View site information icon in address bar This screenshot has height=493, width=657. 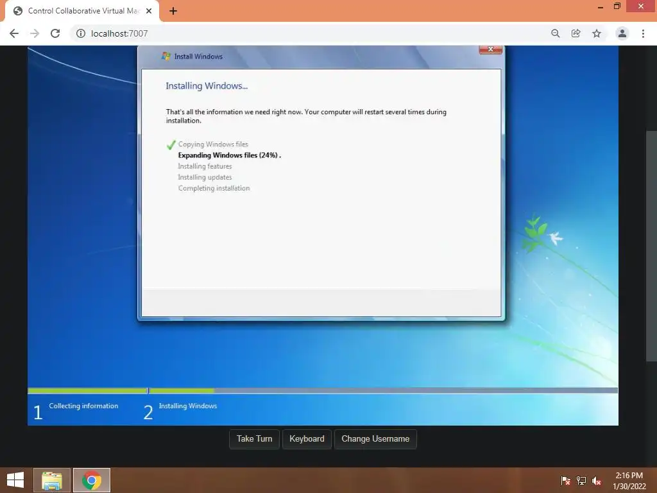point(80,33)
